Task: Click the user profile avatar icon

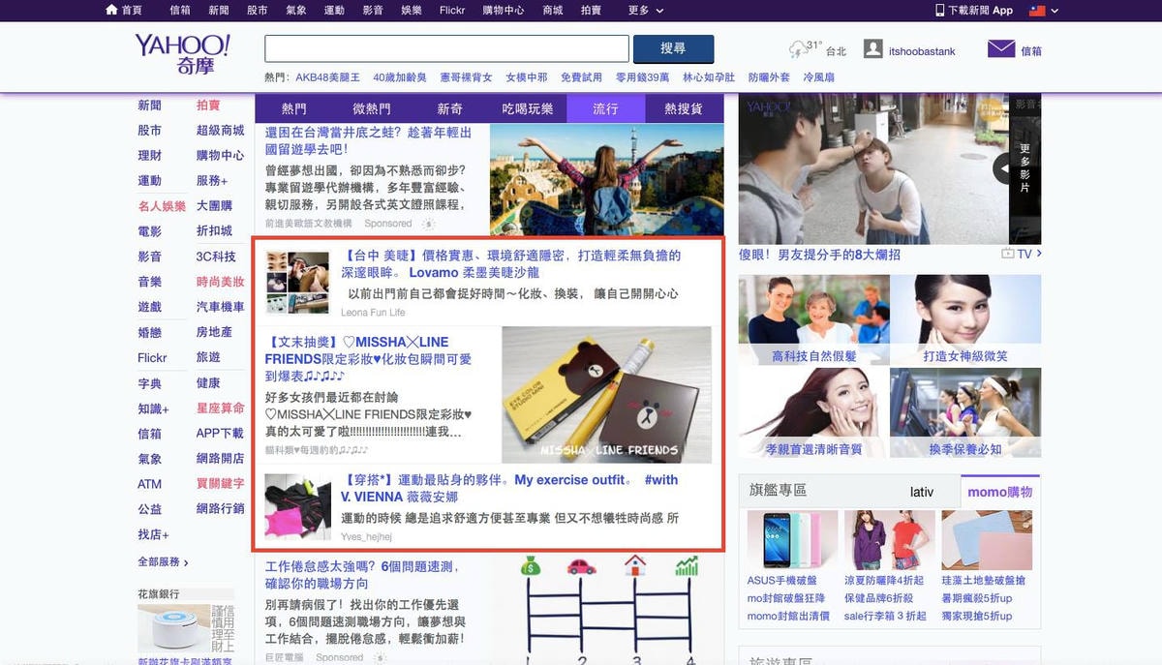Action: coord(872,49)
